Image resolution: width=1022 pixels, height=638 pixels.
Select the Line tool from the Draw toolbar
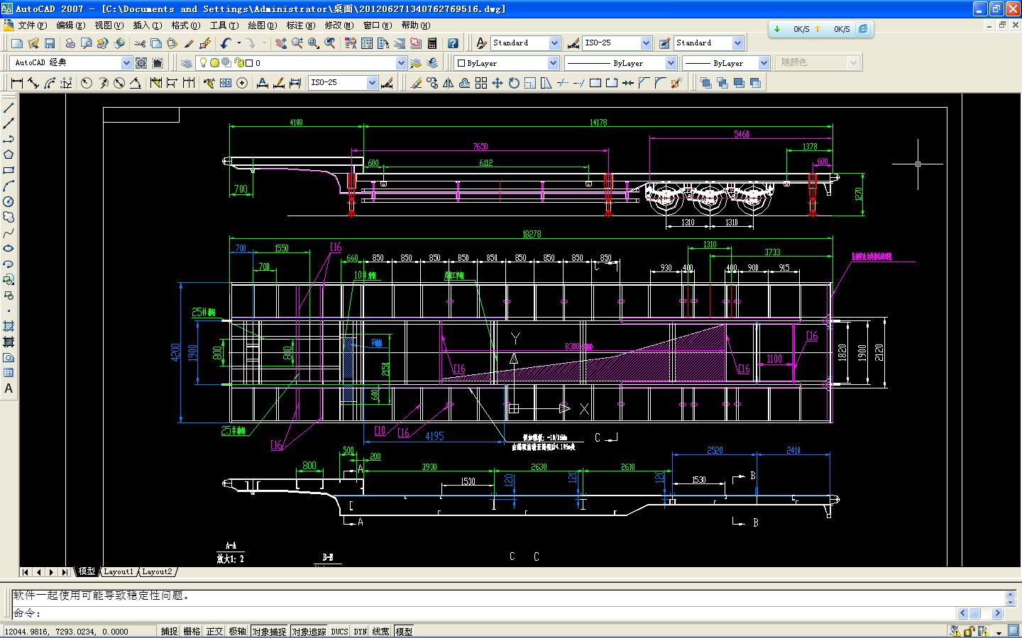[9, 107]
